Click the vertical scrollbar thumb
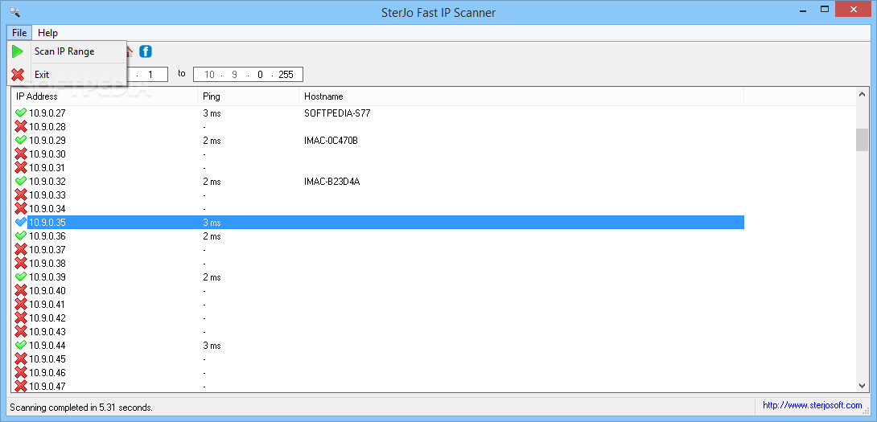The width and height of the screenshot is (877, 422). [x=862, y=140]
